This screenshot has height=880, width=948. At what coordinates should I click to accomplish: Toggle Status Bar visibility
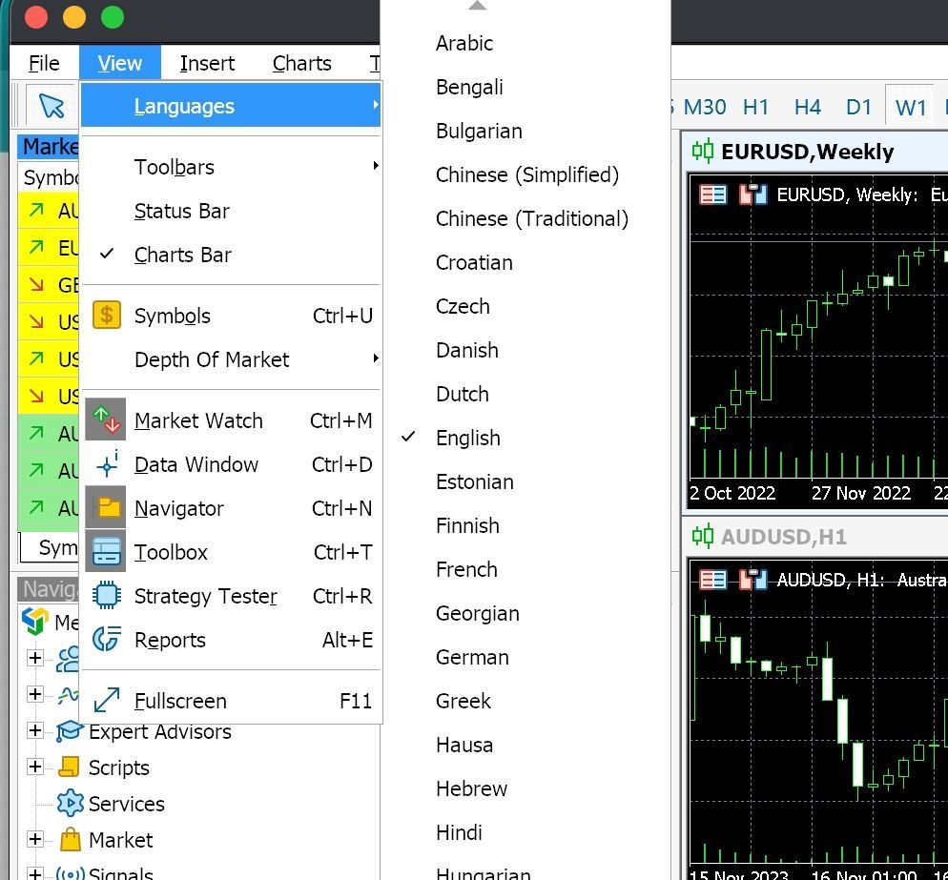(181, 211)
